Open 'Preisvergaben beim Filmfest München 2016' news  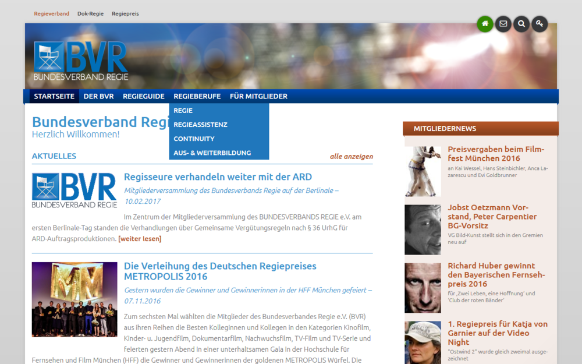(496, 154)
